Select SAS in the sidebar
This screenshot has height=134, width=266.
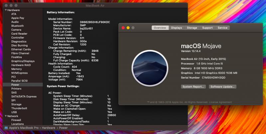pyautogui.click(x=14, y=93)
